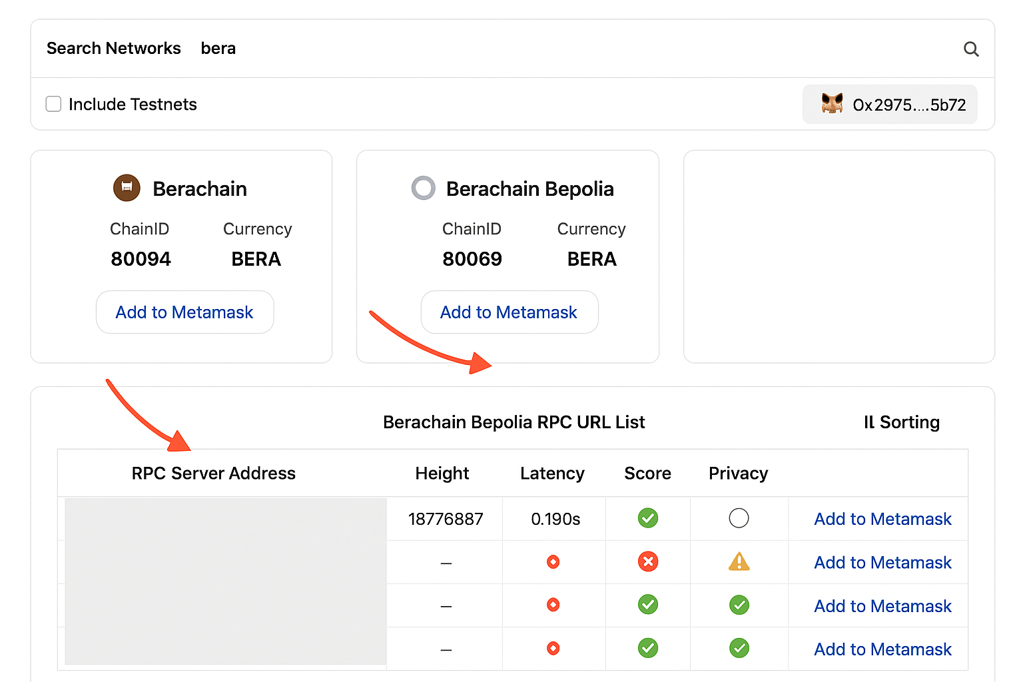The image size is (1023, 682).
Task: Click green score checkmark in third RPC row
Action: click(x=648, y=605)
